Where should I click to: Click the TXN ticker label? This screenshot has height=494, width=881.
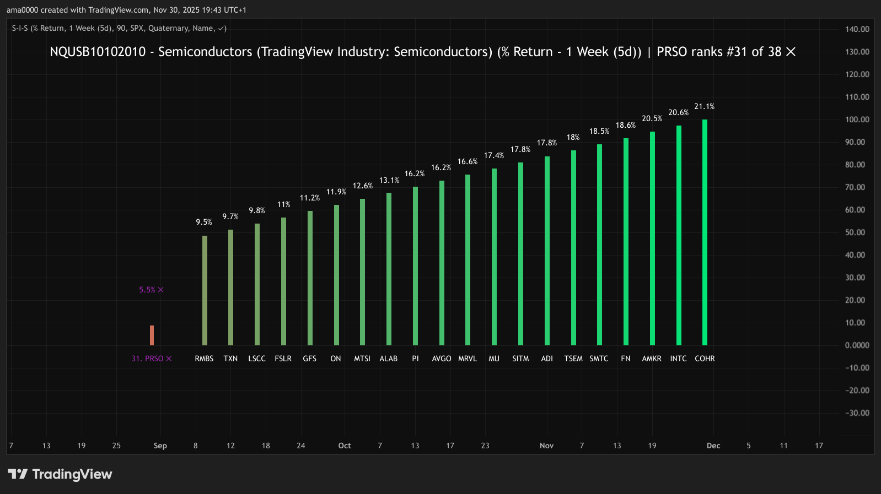(x=230, y=359)
